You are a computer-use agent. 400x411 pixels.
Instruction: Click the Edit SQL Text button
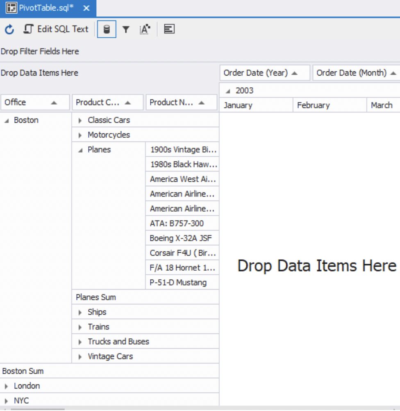point(56,29)
